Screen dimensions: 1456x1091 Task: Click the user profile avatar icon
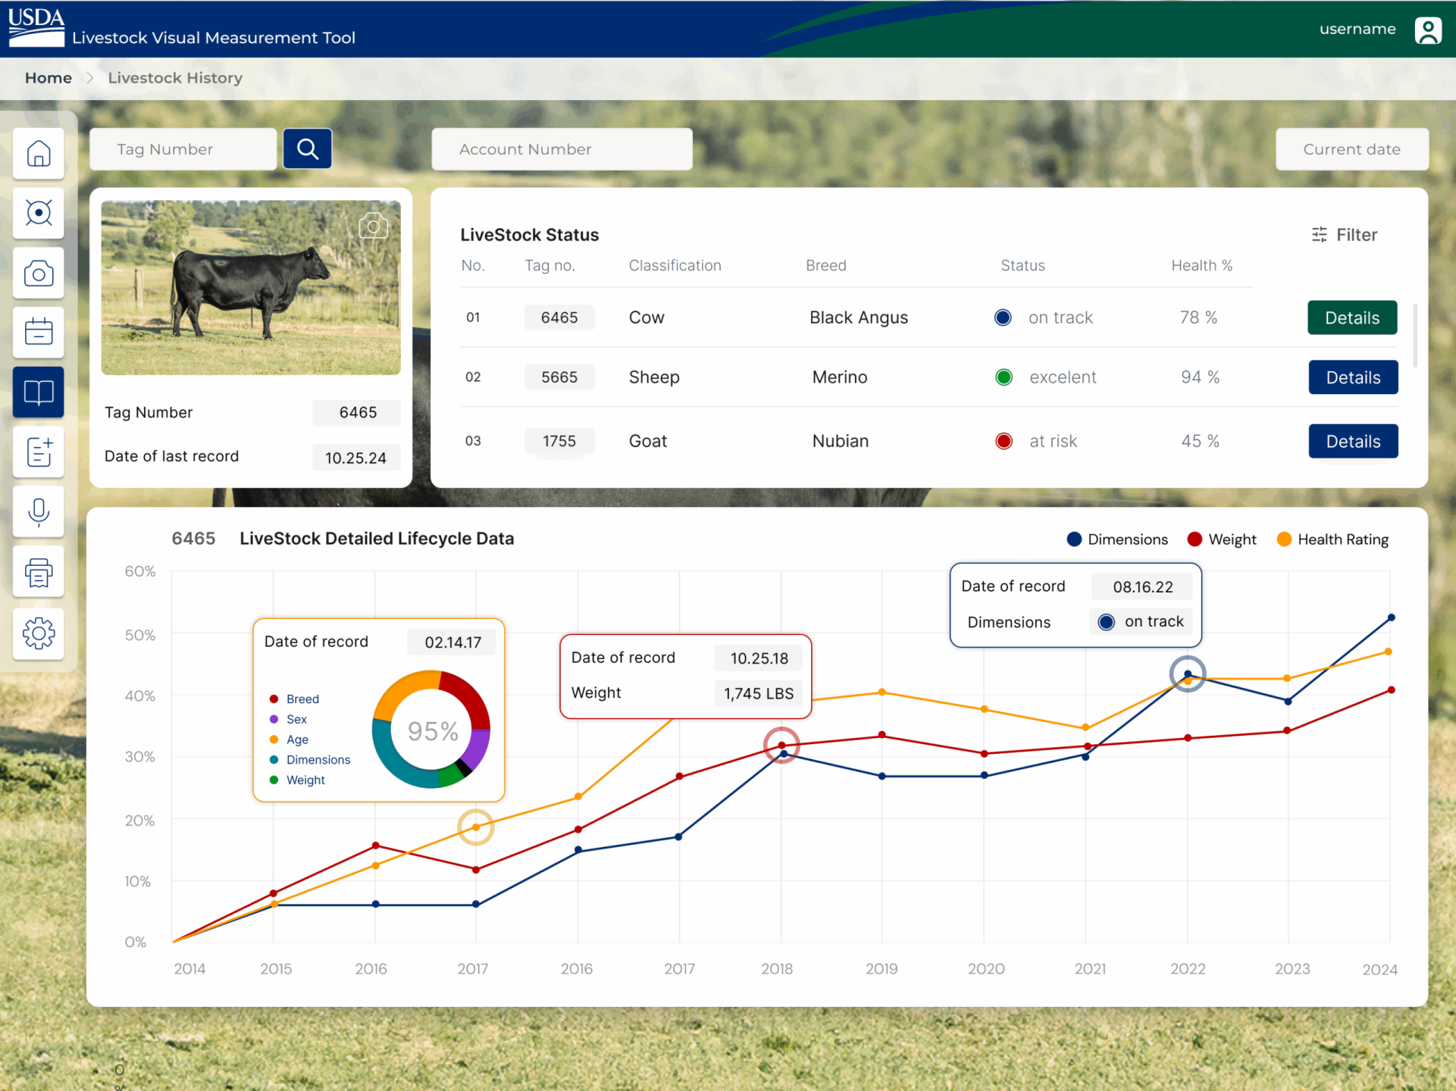[x=1427, y=30]
